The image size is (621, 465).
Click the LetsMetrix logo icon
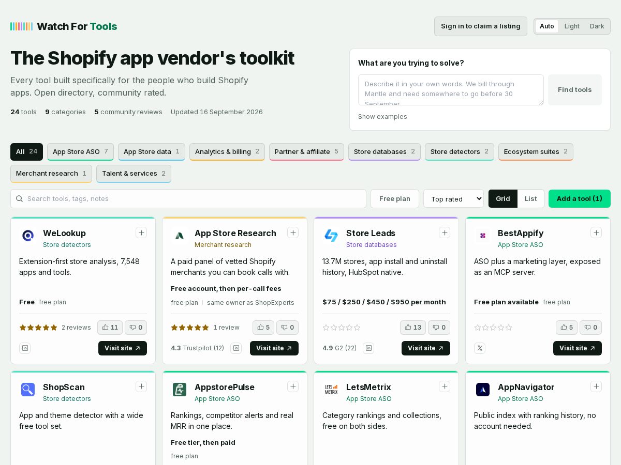(x=331, y=390)
